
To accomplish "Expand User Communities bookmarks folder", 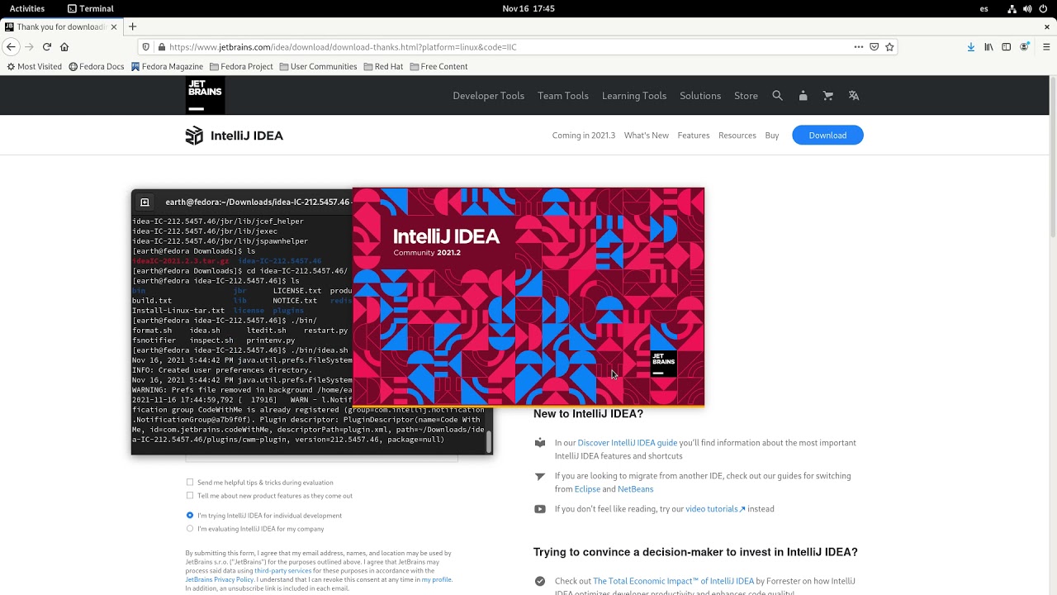I will (318, 67).
